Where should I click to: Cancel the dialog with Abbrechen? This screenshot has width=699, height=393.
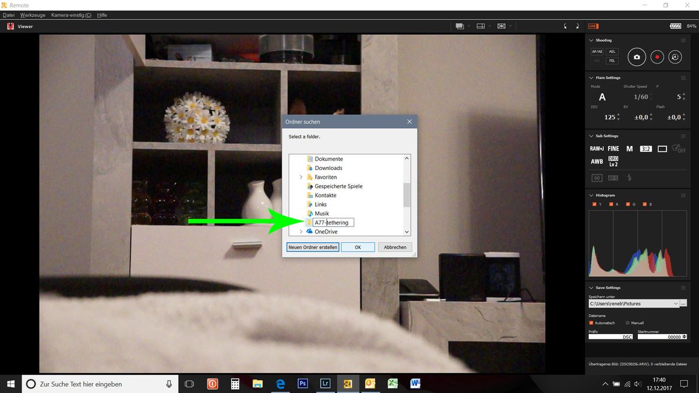[x=395, y=247]
